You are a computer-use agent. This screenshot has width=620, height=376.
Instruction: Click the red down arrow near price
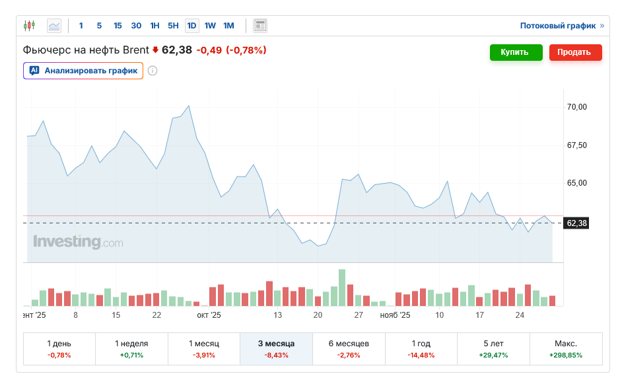point(155,50)
